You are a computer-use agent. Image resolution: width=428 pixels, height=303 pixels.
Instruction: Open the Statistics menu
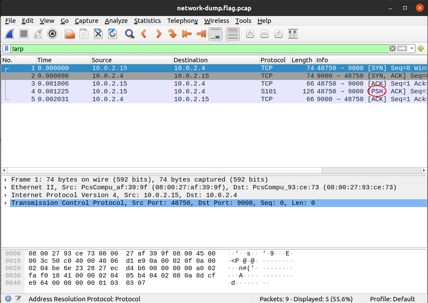click(147, 21)
